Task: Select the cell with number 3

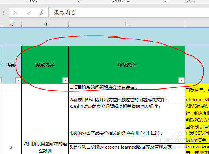Action: [x=12, y=119]
